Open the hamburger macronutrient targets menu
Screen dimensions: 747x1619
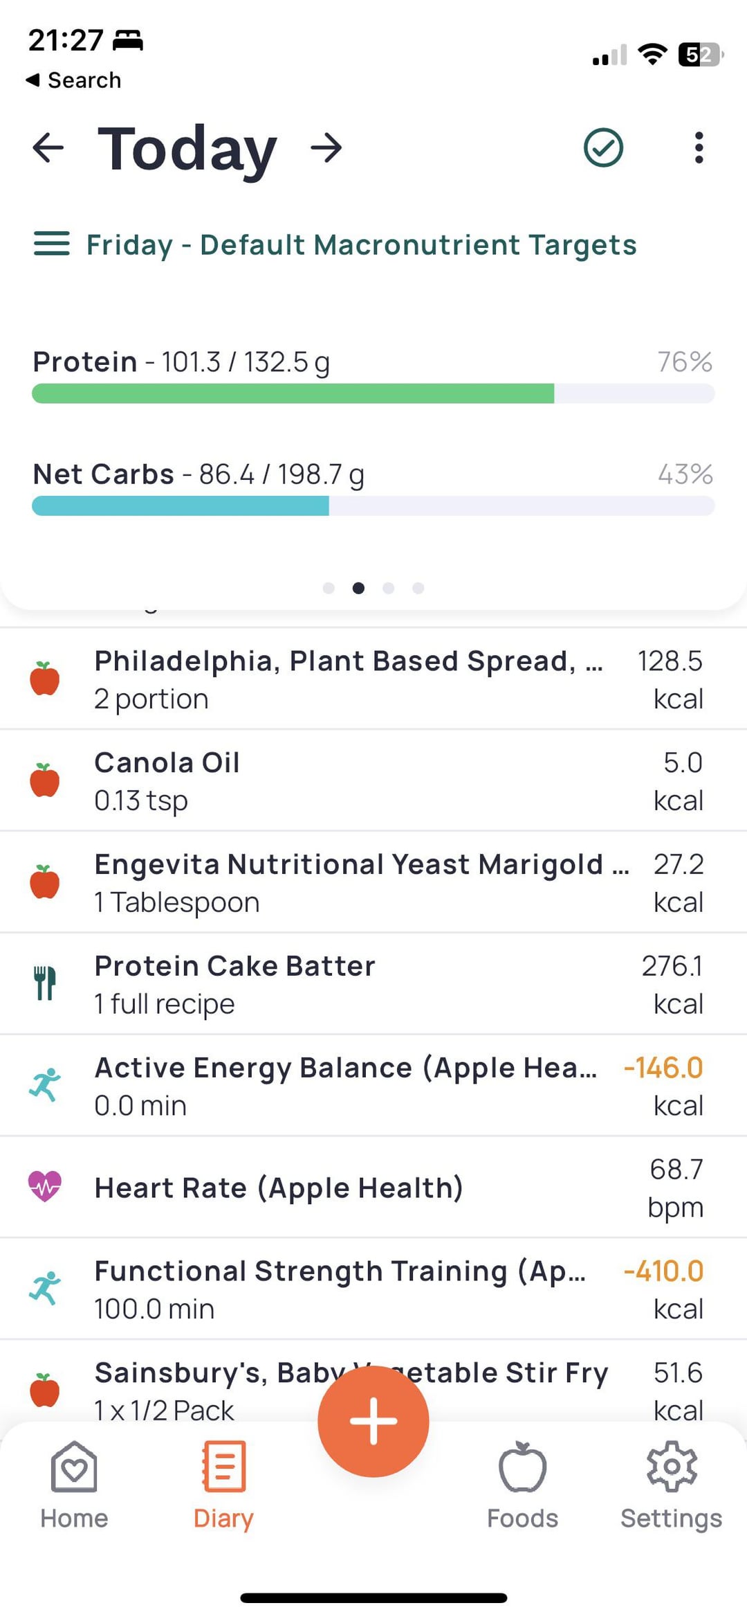tap(52, 244)
